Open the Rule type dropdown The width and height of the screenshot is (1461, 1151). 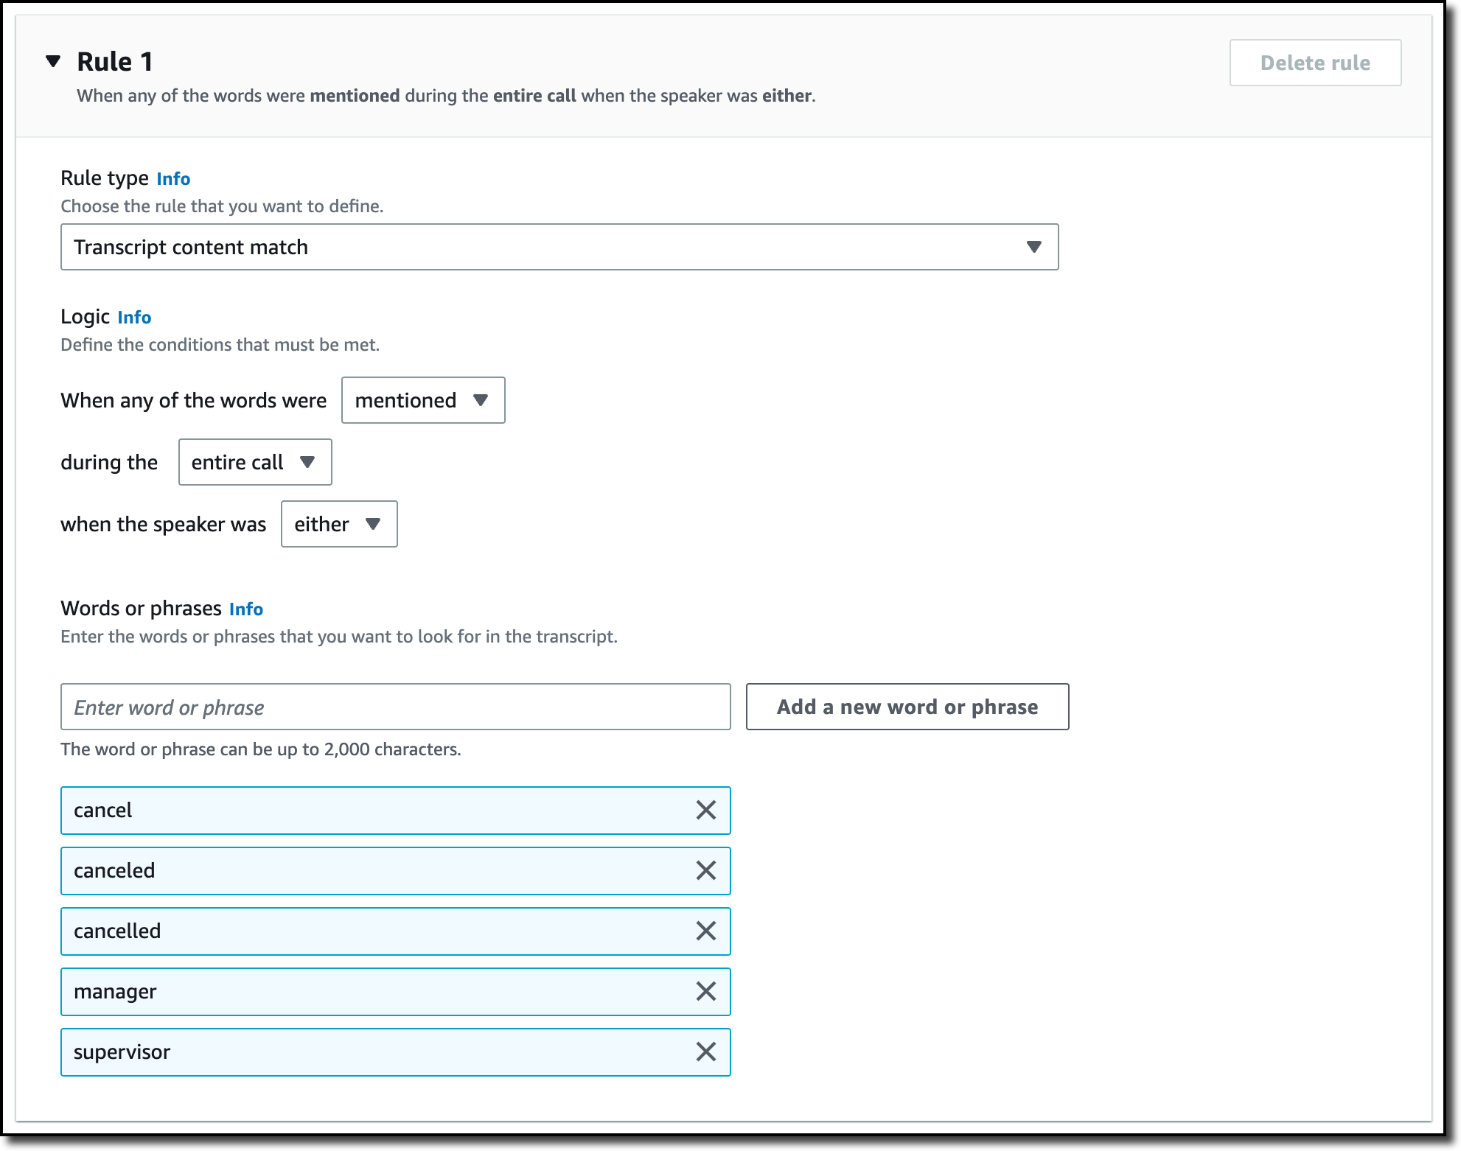point(559,247)
